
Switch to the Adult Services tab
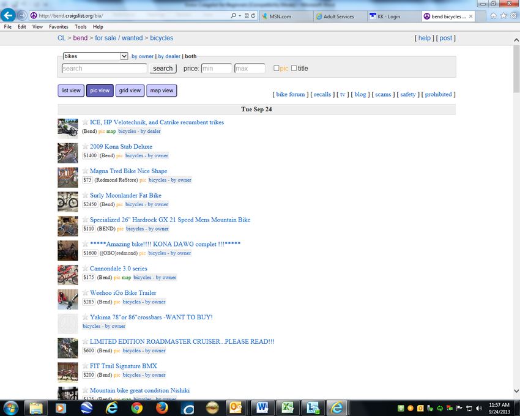pyautogui.click(x=340, y=17)
